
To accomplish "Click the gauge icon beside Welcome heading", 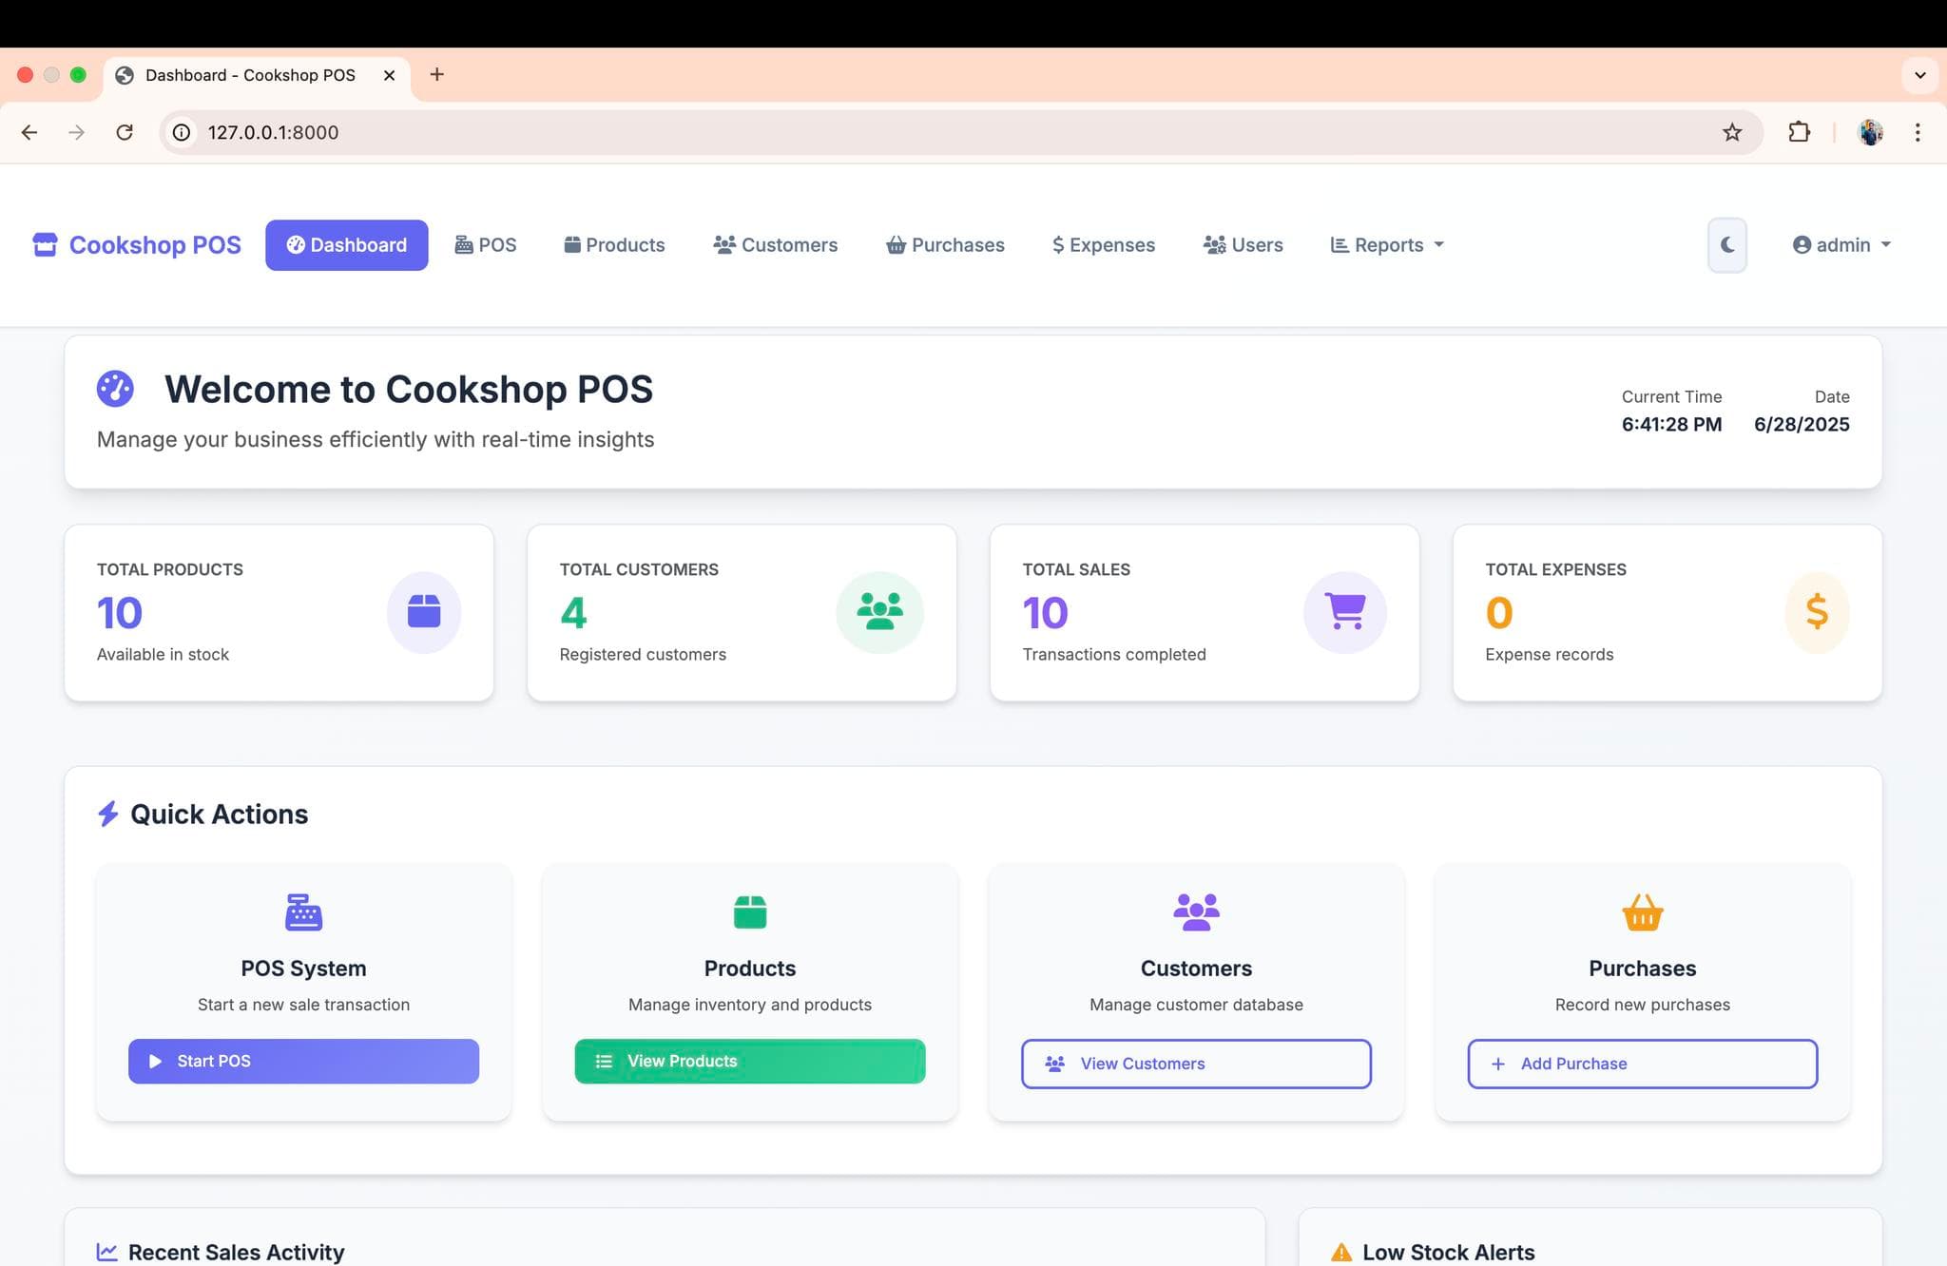I will click(115, 389).
